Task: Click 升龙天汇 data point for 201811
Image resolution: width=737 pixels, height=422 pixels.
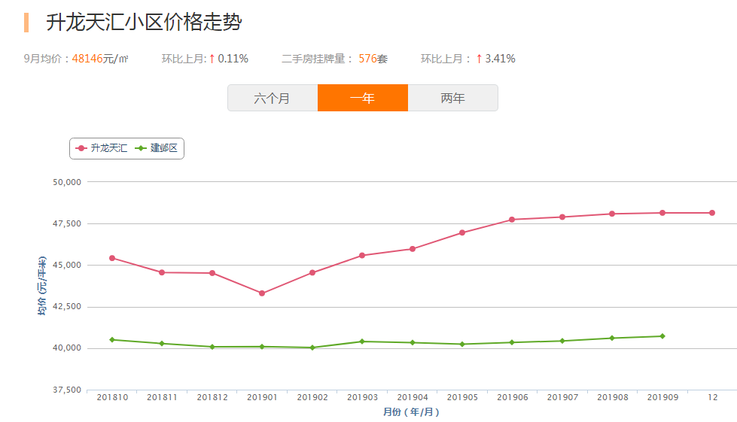Action: point(162,273)
